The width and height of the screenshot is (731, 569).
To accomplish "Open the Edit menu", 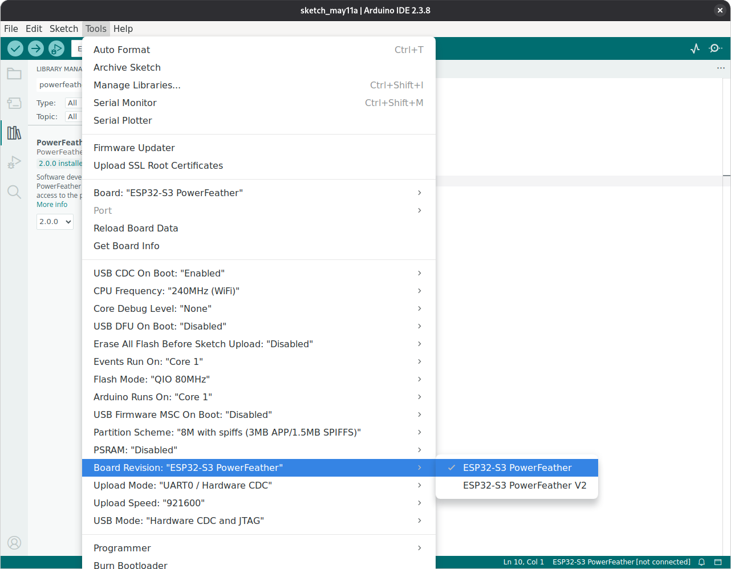I will [34, 29].
